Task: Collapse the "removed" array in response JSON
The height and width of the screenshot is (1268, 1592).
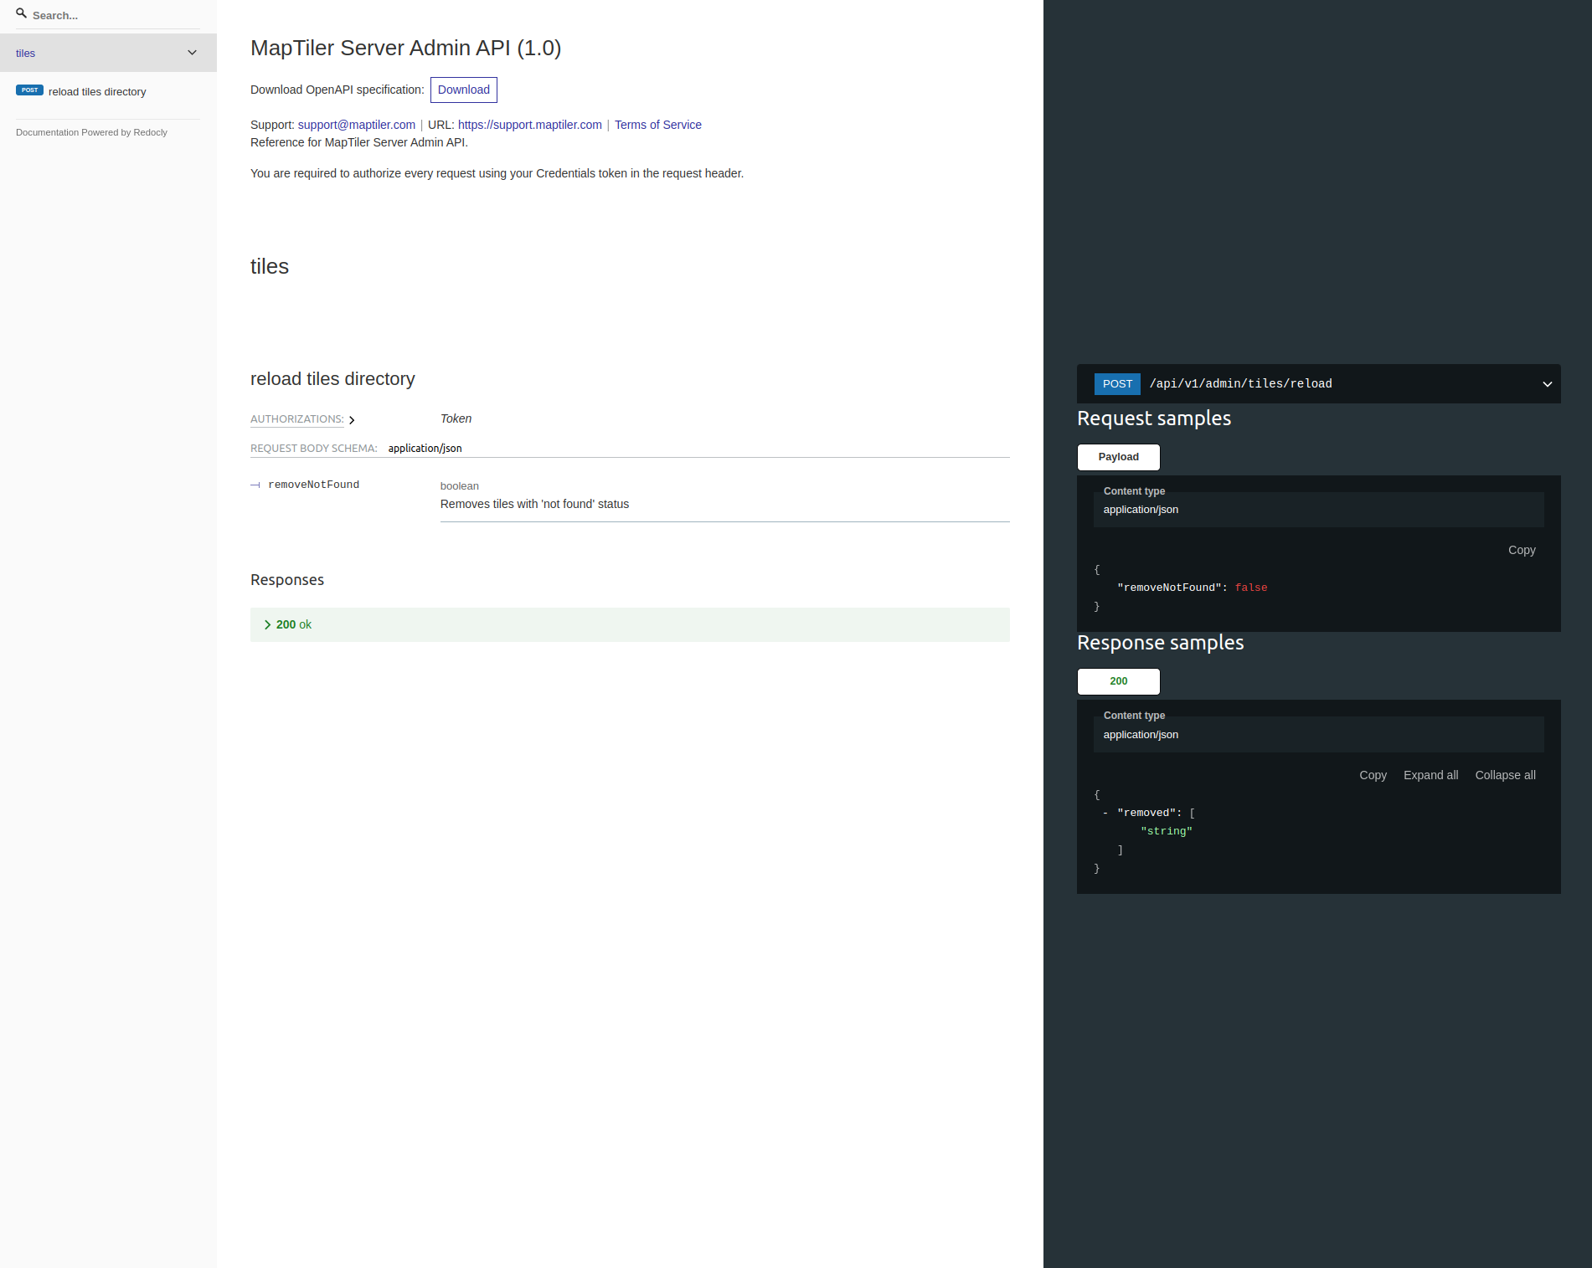Action: (1105, 814)
